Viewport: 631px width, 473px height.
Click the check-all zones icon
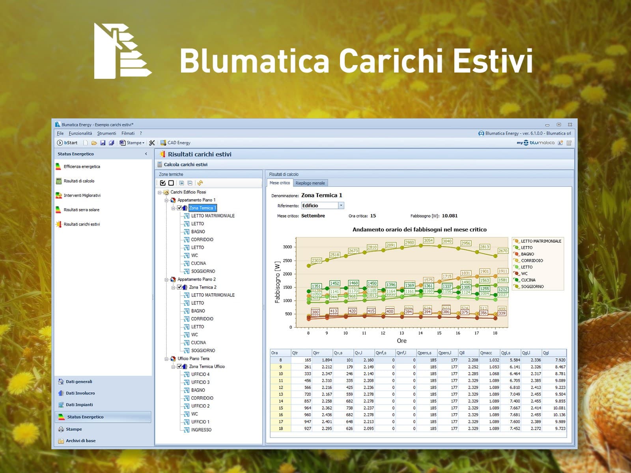163,183
